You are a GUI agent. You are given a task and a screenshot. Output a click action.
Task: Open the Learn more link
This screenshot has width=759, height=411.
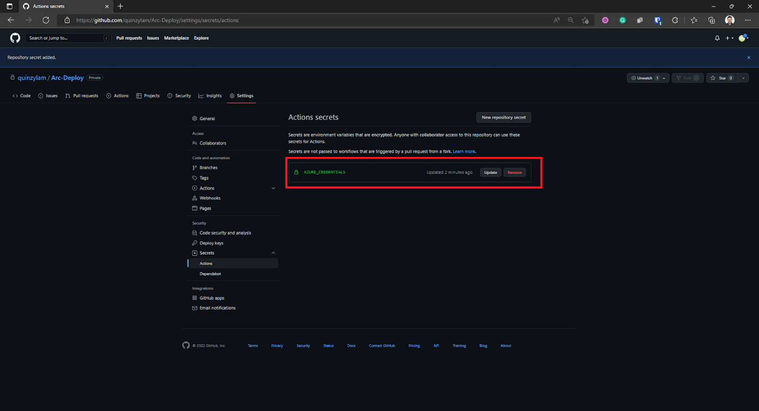[464, 152]
